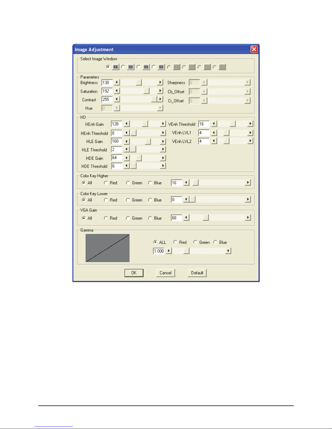Click the VEnh Threshold value field
This screenshot has height=429, width=332.
click(x=204, y=124)
